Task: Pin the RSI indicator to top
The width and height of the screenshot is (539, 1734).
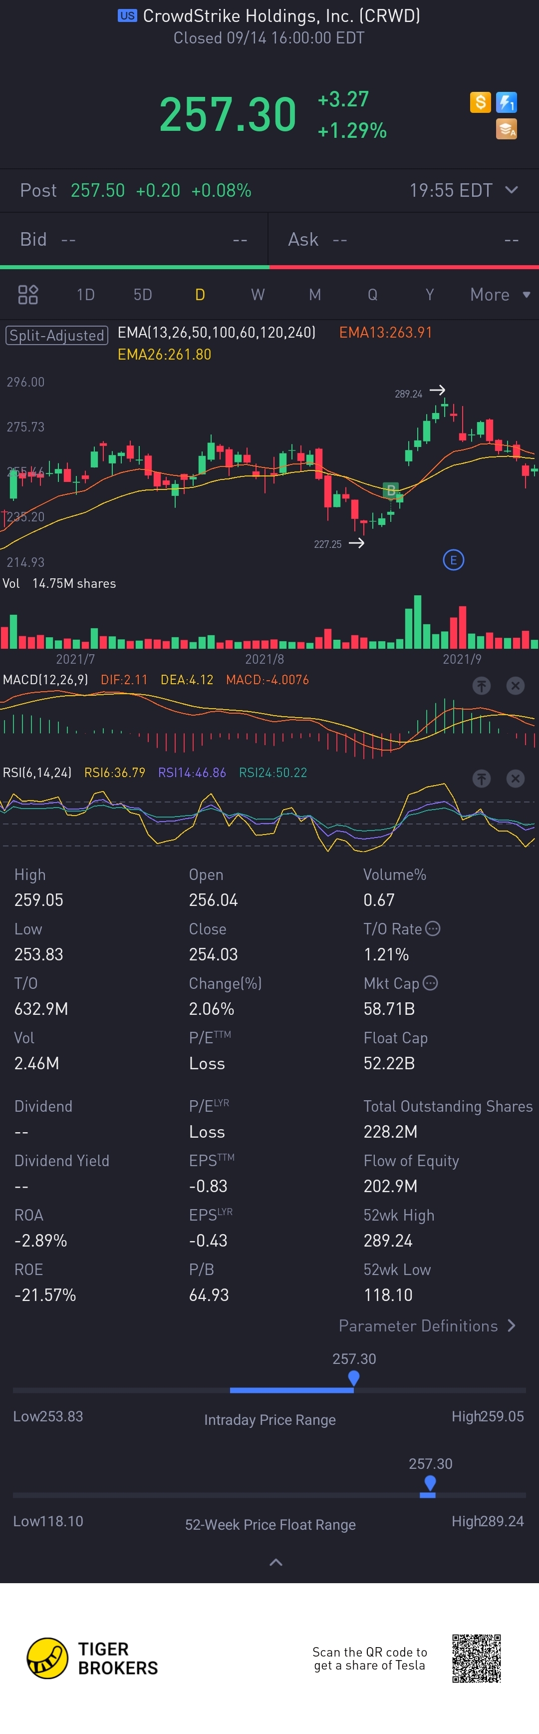Action: click(481, 778)
